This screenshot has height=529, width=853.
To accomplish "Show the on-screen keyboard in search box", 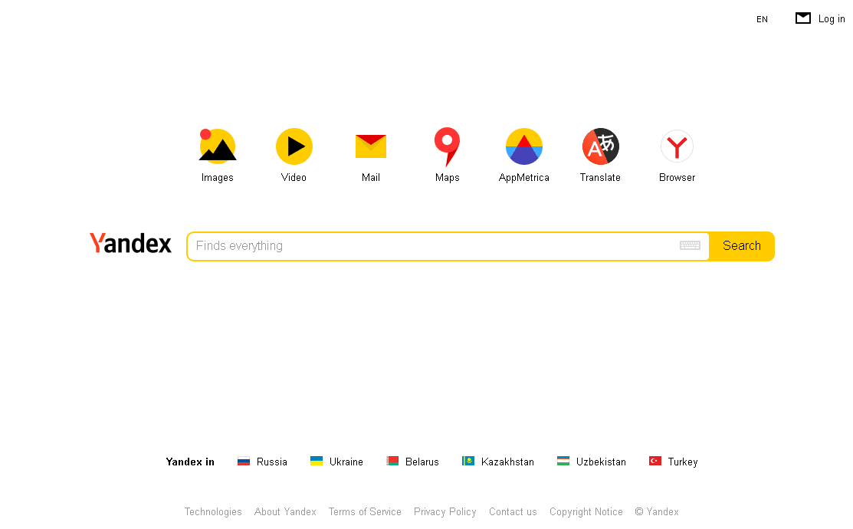I will pyautogui.click(x=690, y=245).
